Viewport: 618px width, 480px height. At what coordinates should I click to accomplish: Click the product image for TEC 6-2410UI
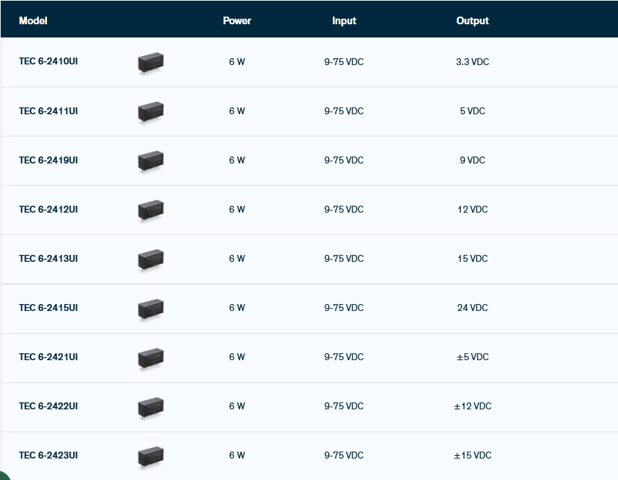151,63
